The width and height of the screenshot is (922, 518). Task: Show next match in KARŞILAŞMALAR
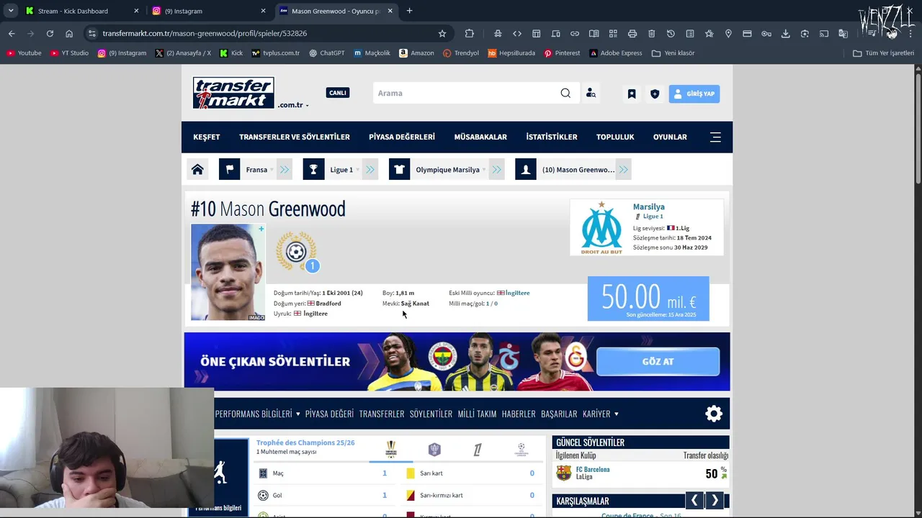715,501
